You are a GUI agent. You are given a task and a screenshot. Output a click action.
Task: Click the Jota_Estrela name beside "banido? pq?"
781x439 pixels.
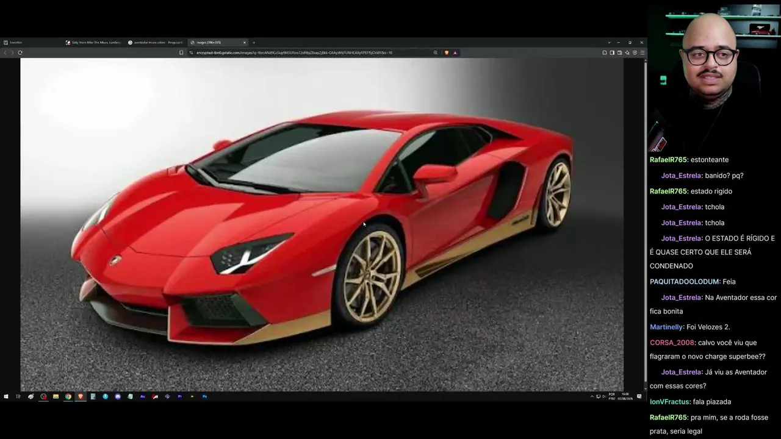pos(682,176)
